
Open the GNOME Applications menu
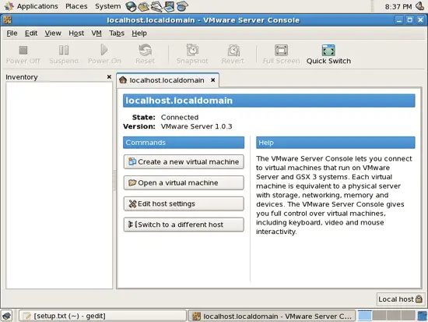tap(31, 6)
